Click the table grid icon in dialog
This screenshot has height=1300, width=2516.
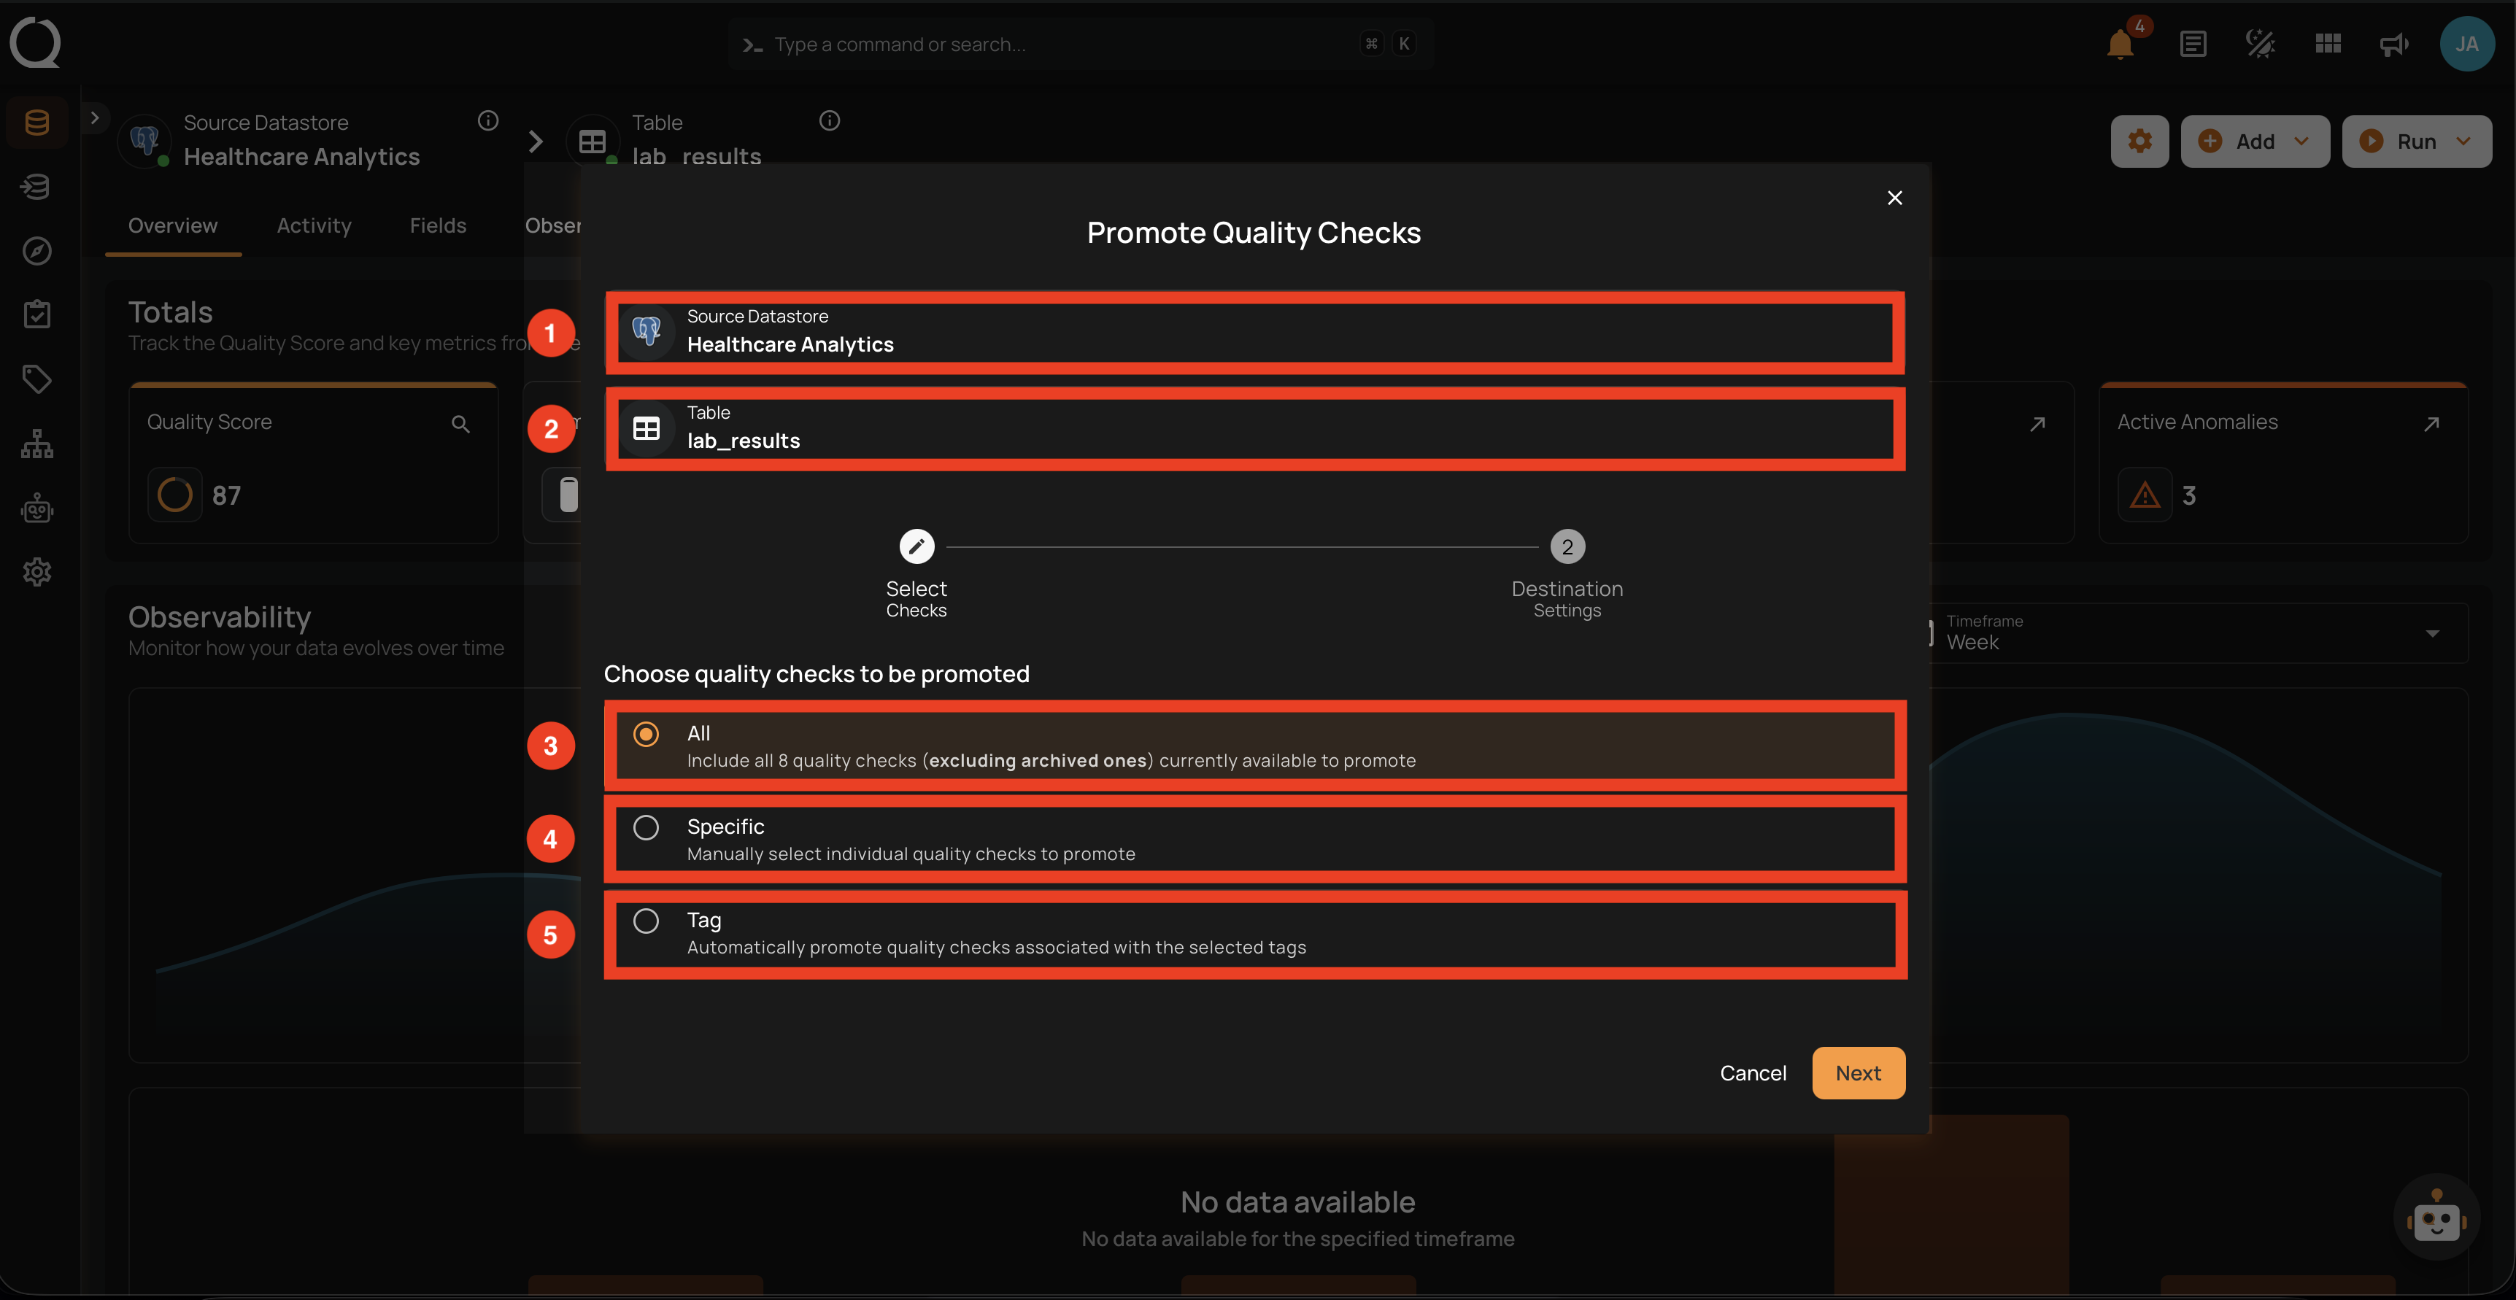pos(647,427)
